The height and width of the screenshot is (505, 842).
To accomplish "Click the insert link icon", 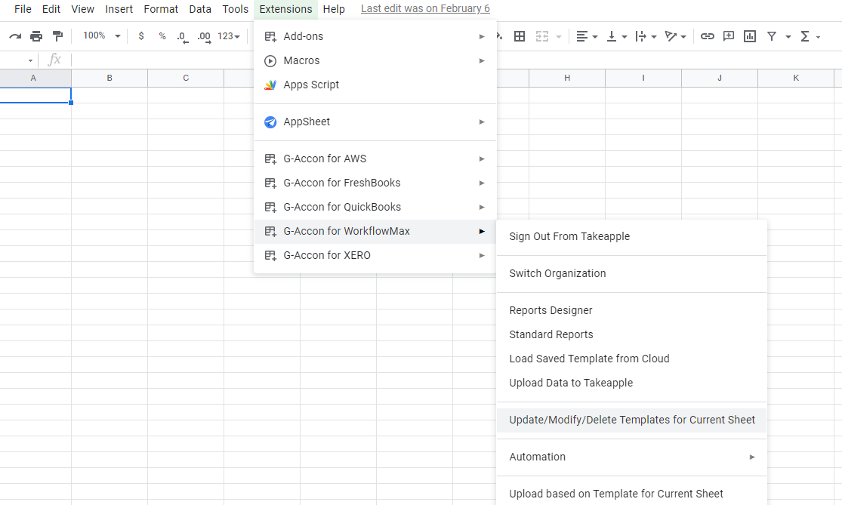I will tap(708, 36).
